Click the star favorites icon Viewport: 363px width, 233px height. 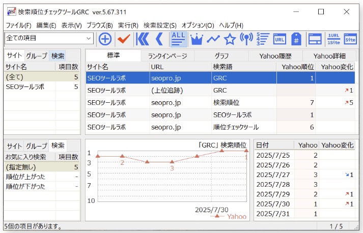pyautogui.click(x=230, y=39)
